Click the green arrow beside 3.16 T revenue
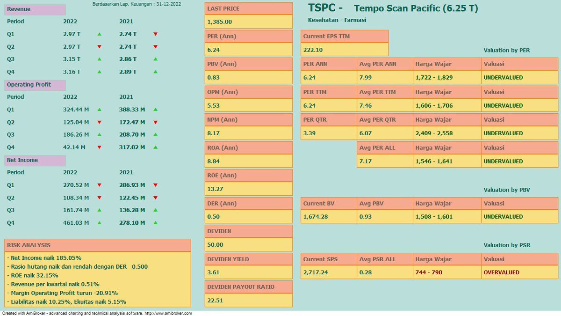Viewport: 561px width, 316px height. [x=99, y=72]
